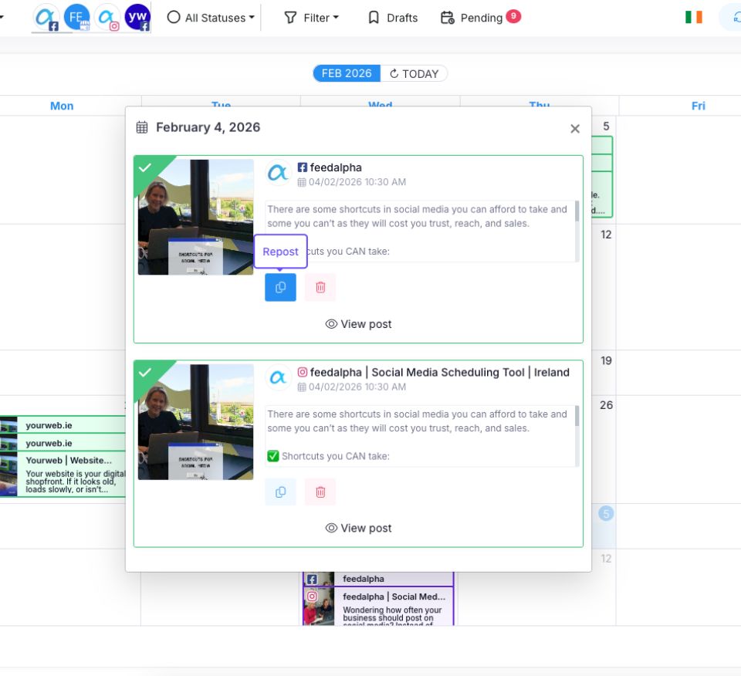Click the FEB 2026 month button

click(347, 73)
